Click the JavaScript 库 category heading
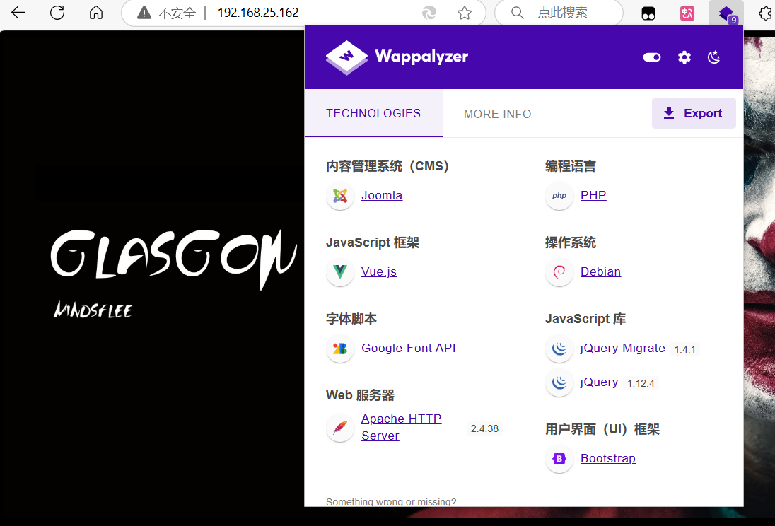Viewport: 775px width, 526px height. point(585,319)
